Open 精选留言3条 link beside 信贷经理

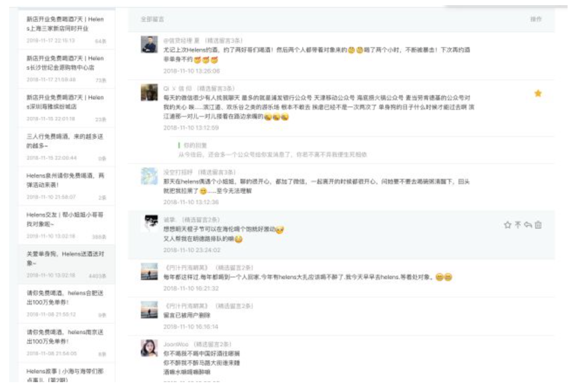click(224, 41)
